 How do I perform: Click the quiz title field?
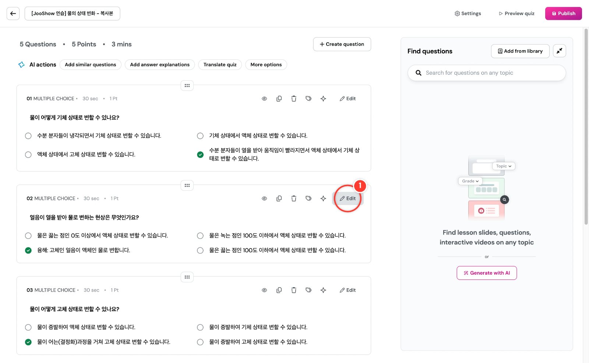point(73,14)
